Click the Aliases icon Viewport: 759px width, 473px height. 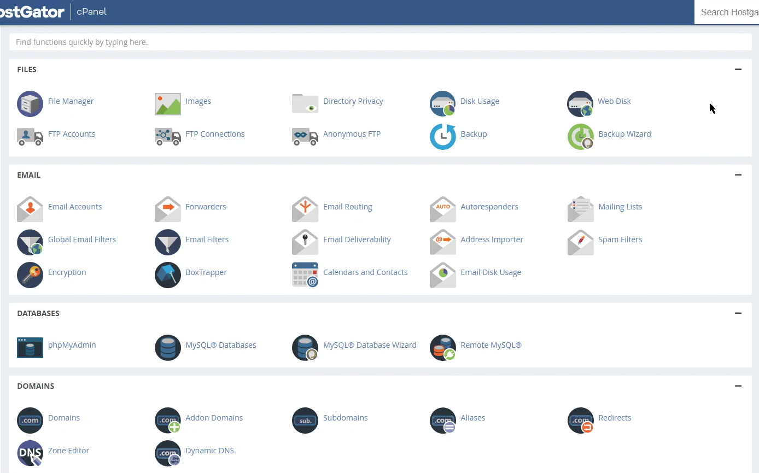(443, 421)
